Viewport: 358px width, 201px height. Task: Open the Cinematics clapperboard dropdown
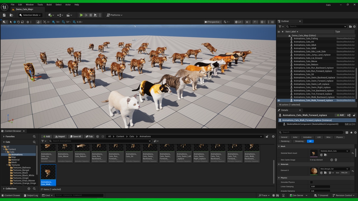coord(69,15)
